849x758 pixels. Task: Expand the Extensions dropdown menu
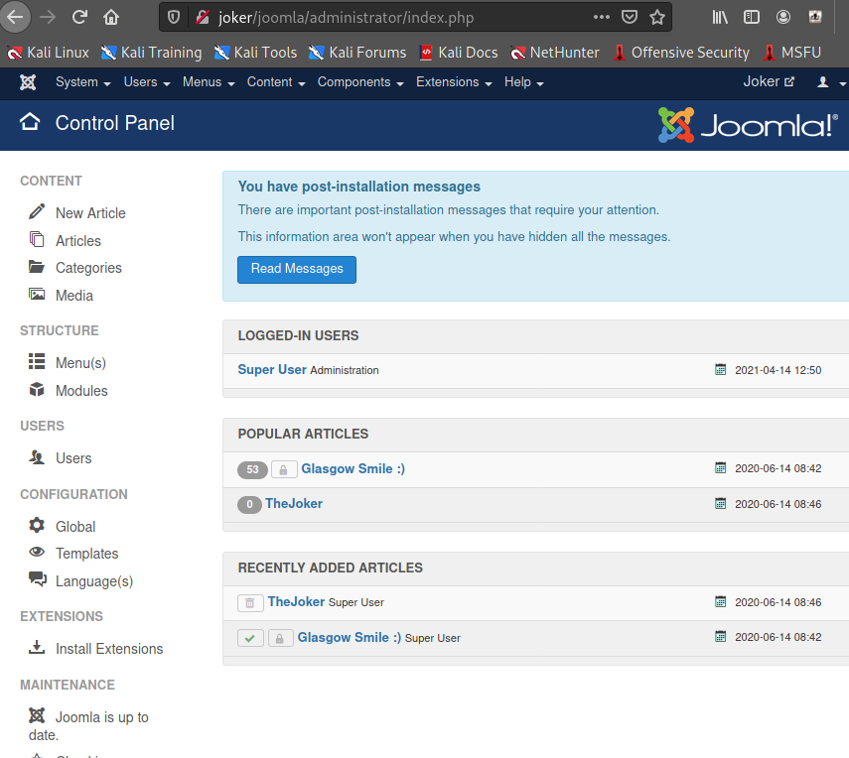pyautogui.click(x=454, y=82)
